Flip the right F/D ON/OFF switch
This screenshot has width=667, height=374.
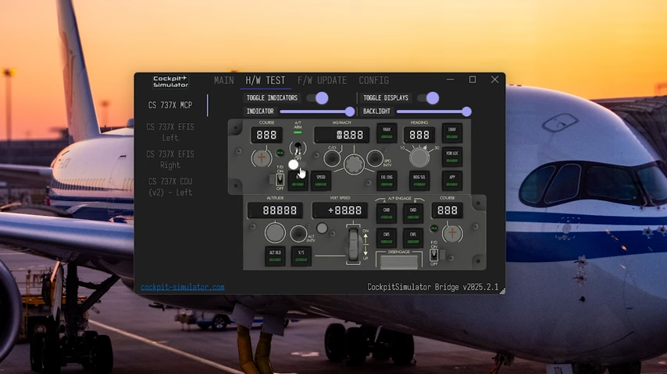click(433, 255)
